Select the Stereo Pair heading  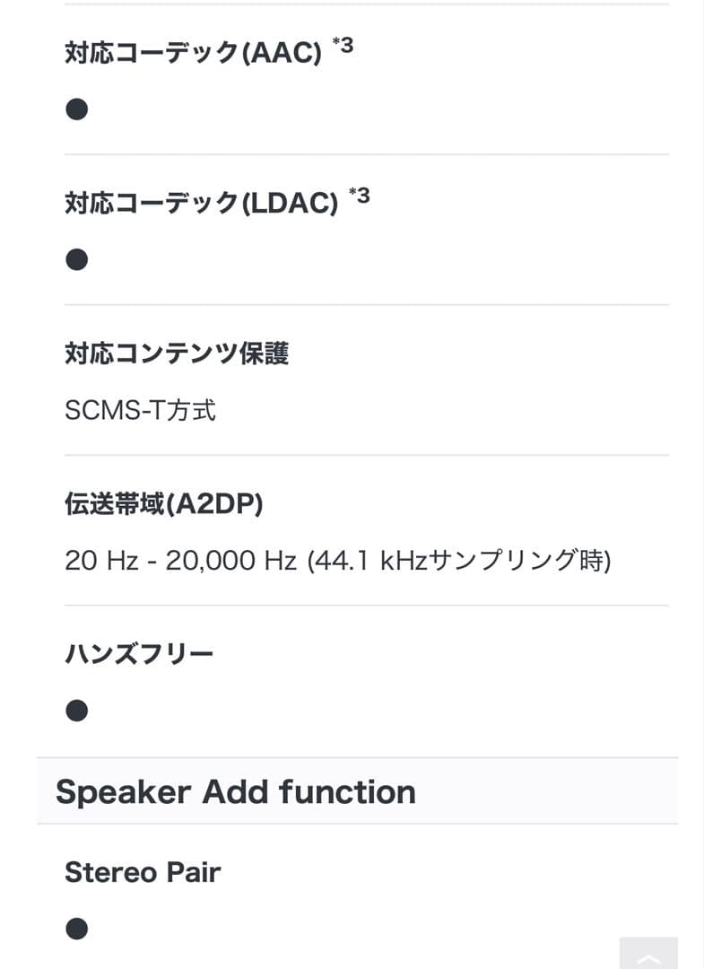143,872
